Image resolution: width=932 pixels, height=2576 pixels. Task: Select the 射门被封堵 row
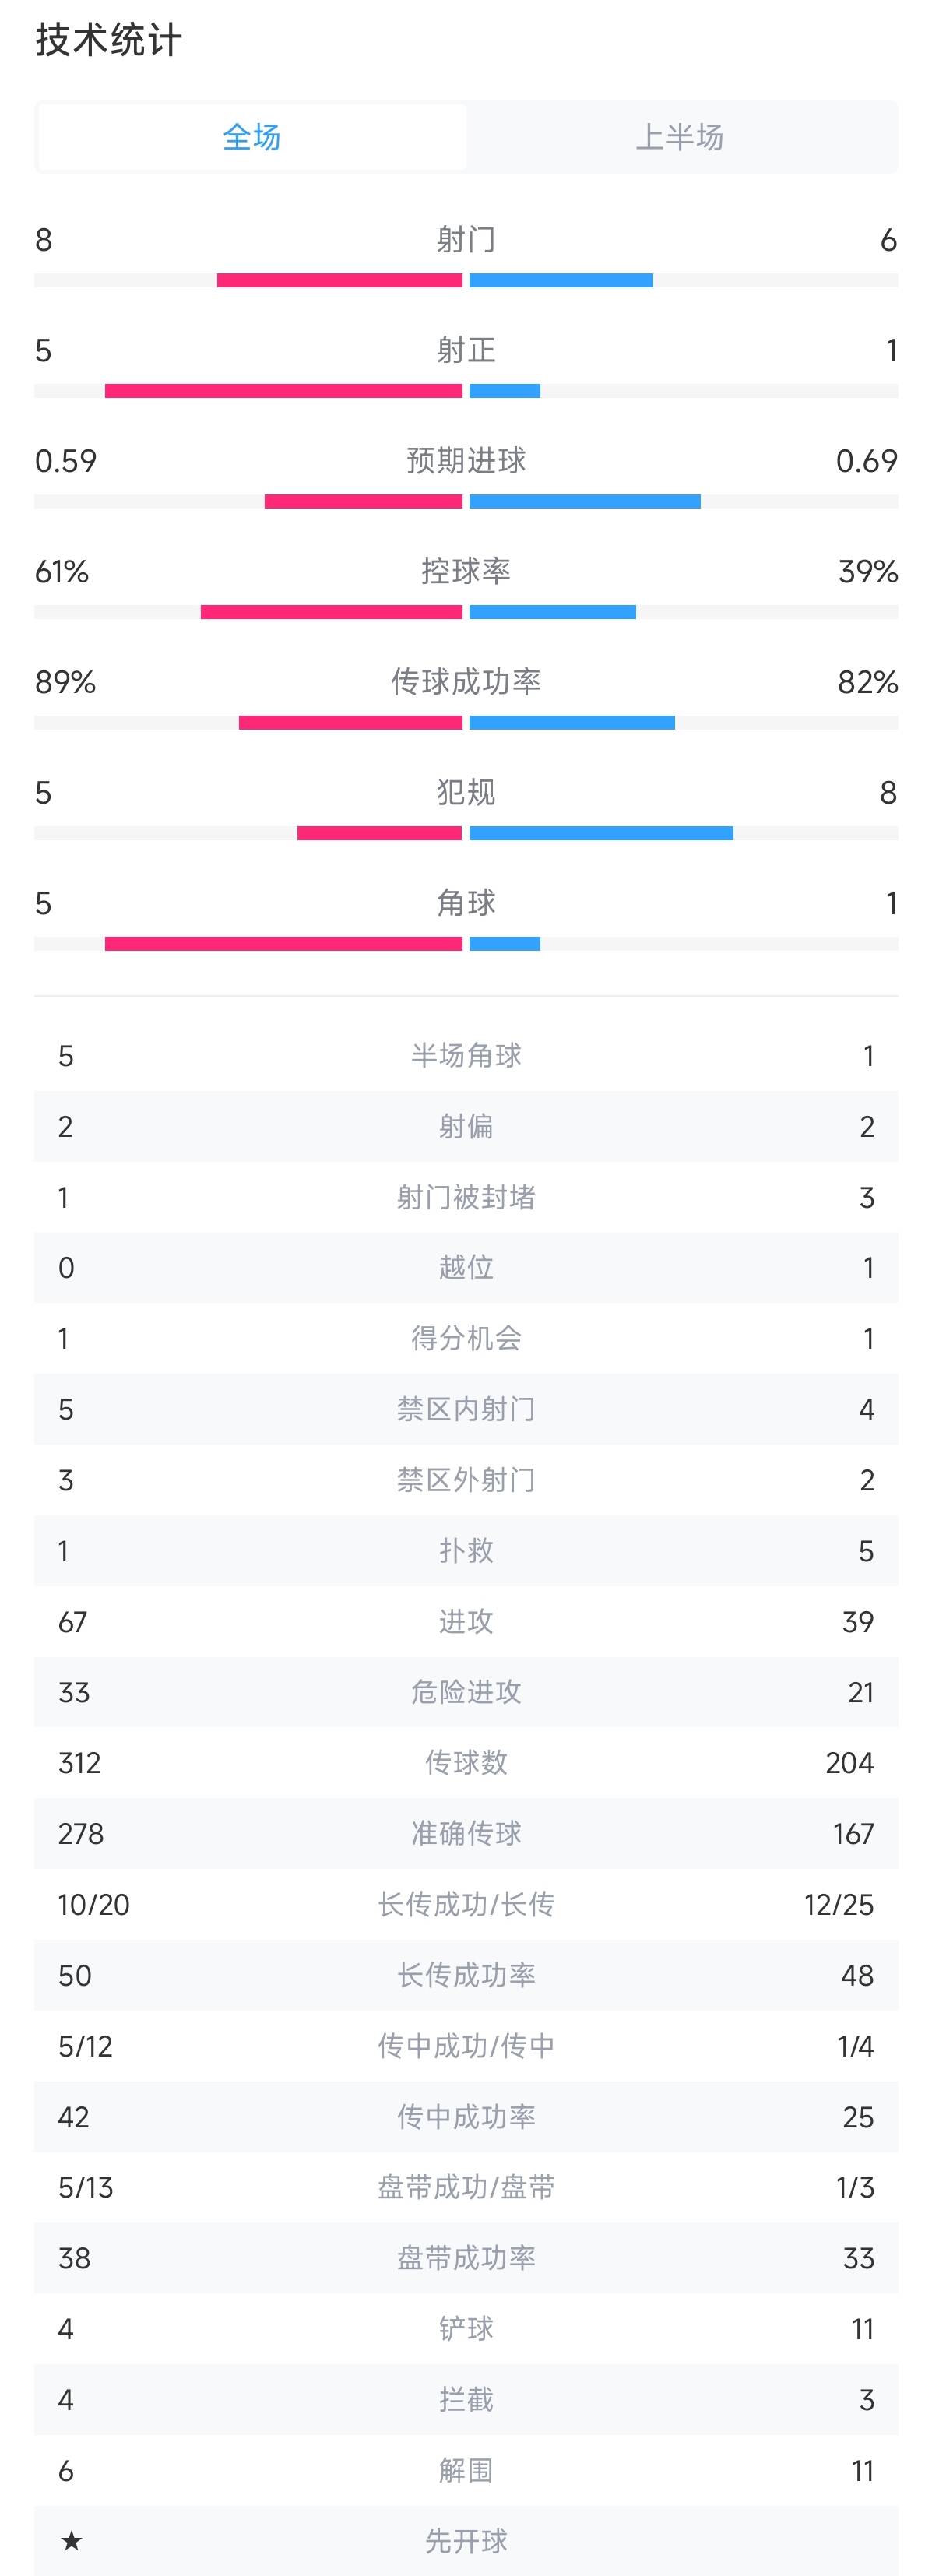(466, 1197)
